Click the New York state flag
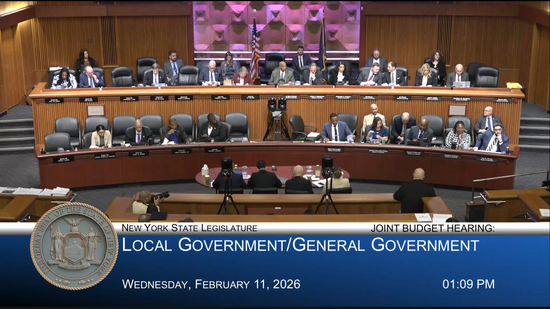The image size is (550, 309). (323, 49)
